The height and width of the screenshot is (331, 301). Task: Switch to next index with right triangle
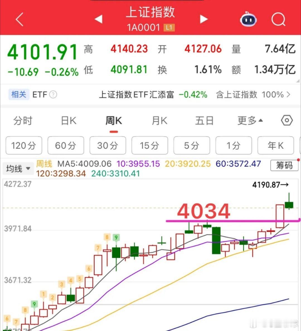204,19
